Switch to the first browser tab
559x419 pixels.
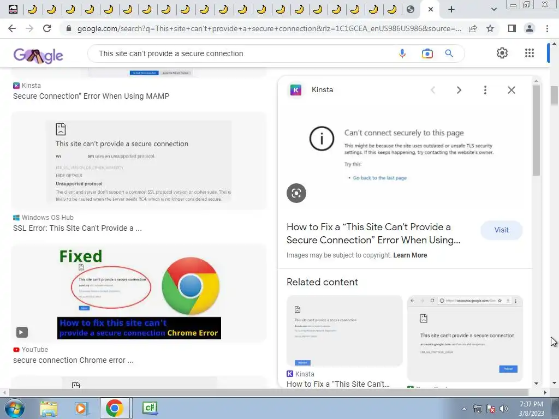point(13,9)
